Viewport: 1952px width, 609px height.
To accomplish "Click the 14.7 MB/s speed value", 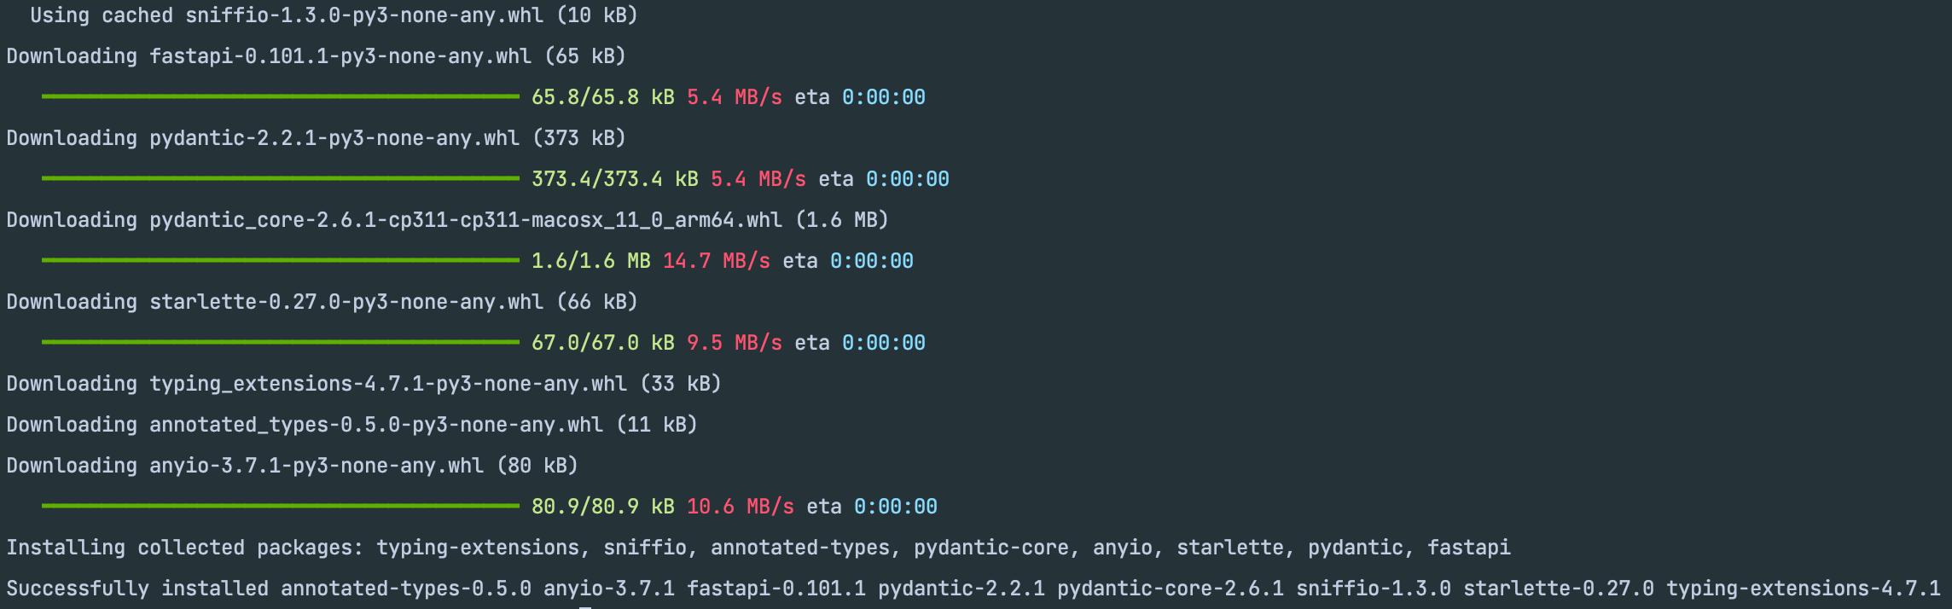I will pyautogui.click(x=717, y=261).
